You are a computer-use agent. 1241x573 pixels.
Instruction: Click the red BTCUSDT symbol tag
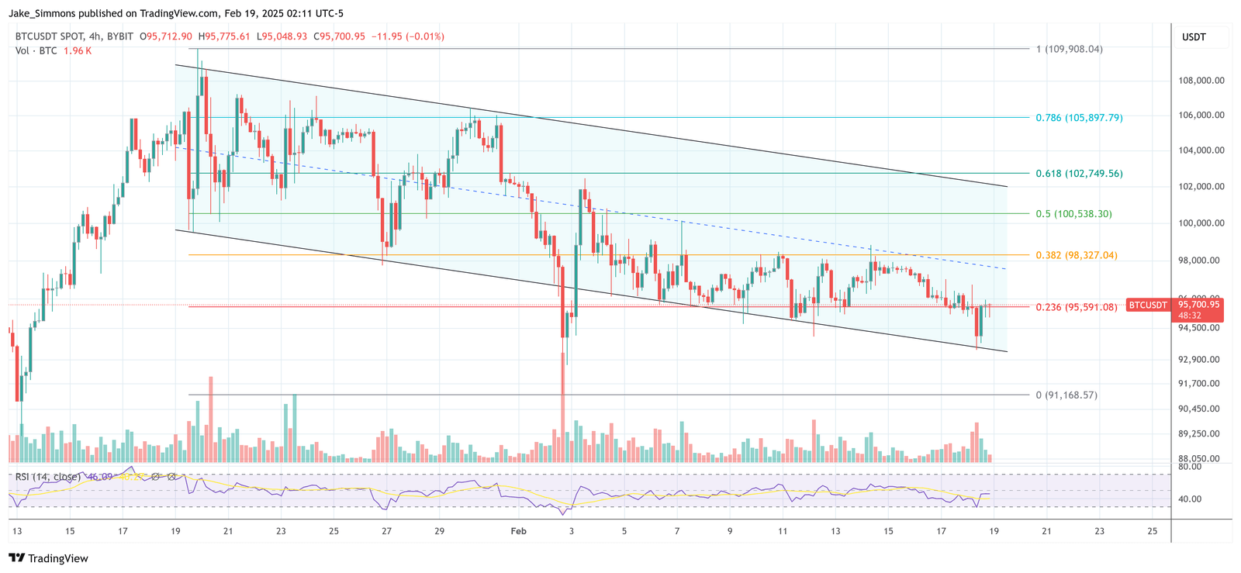click(1148, 305)
